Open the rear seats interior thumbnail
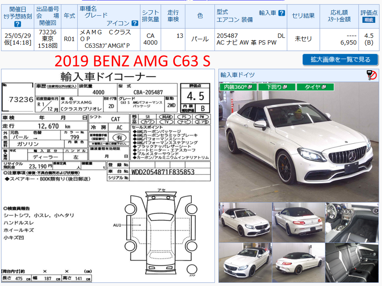382x286 pixels. pos(352,262)
